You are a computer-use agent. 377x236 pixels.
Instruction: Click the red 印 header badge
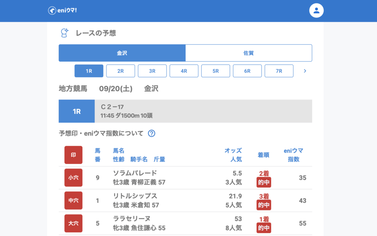73,155
